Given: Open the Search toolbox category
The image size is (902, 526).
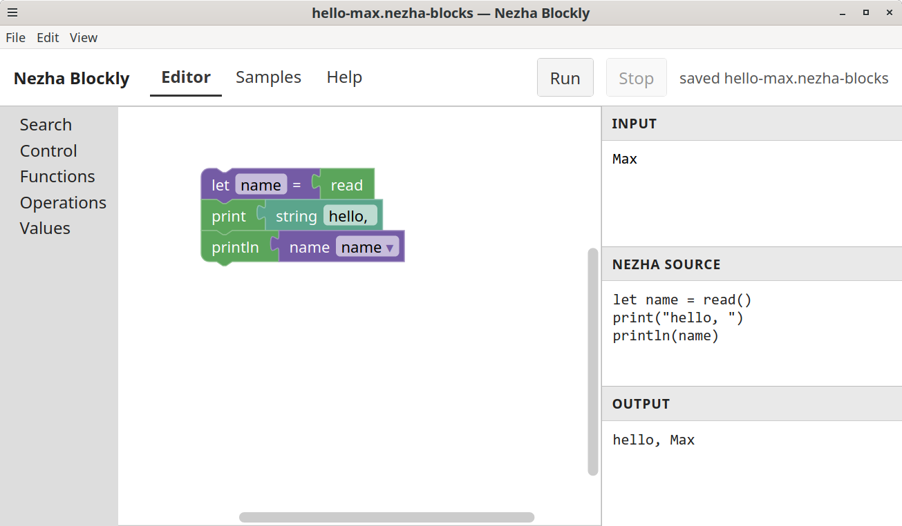Looking at the screenshot, I should click(46, 125).
